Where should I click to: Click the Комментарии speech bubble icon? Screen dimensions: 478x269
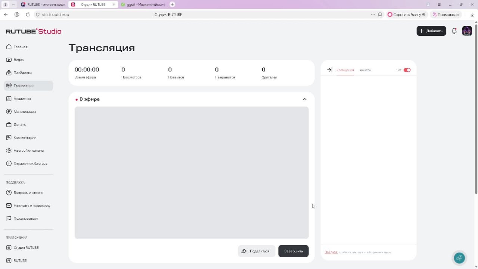pyautogui.click(x=9, y=137)
